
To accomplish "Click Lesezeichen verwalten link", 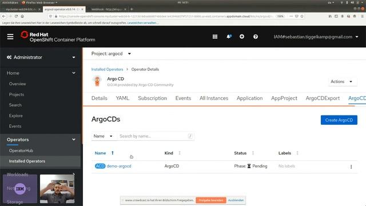I will point(143,23).
